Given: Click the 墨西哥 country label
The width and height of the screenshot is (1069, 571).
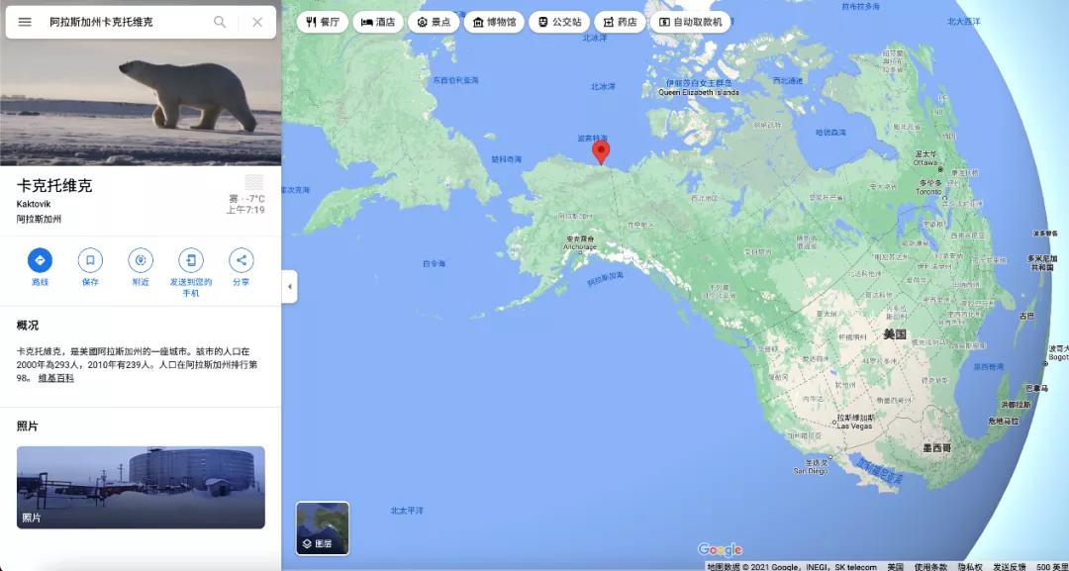Looking at the screenshot, I should [x=936, y=447].
